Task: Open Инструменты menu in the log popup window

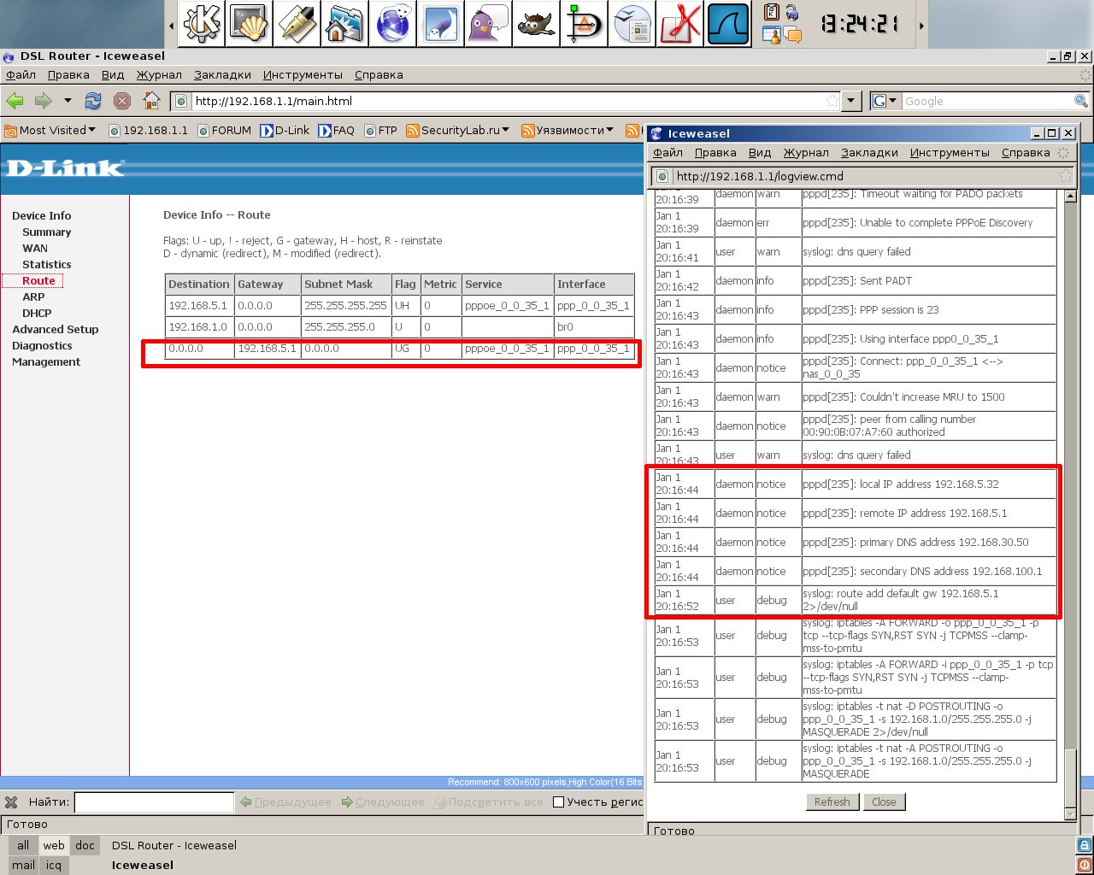Action: pos(949,153)
